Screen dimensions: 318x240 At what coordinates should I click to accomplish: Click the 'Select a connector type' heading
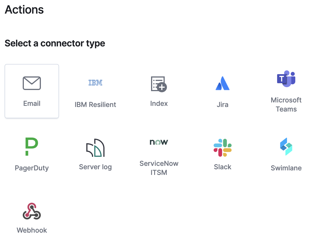click(x=55, y=43)
